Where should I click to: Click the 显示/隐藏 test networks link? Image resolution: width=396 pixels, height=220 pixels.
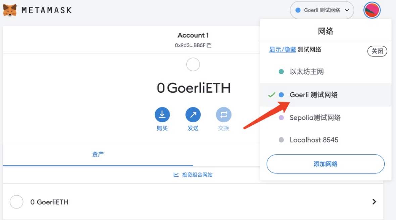click(x=282, y=49)
